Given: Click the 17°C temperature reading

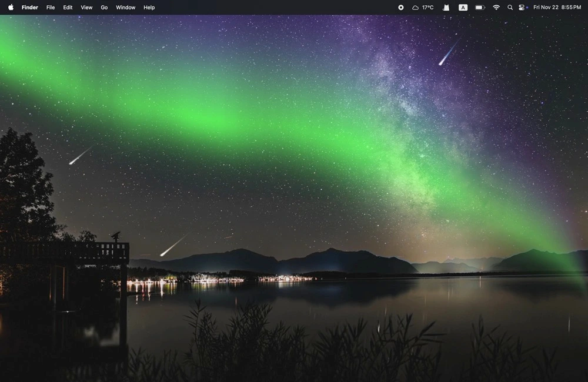Looking at the screenshot, I should click(x=427, y=7).
